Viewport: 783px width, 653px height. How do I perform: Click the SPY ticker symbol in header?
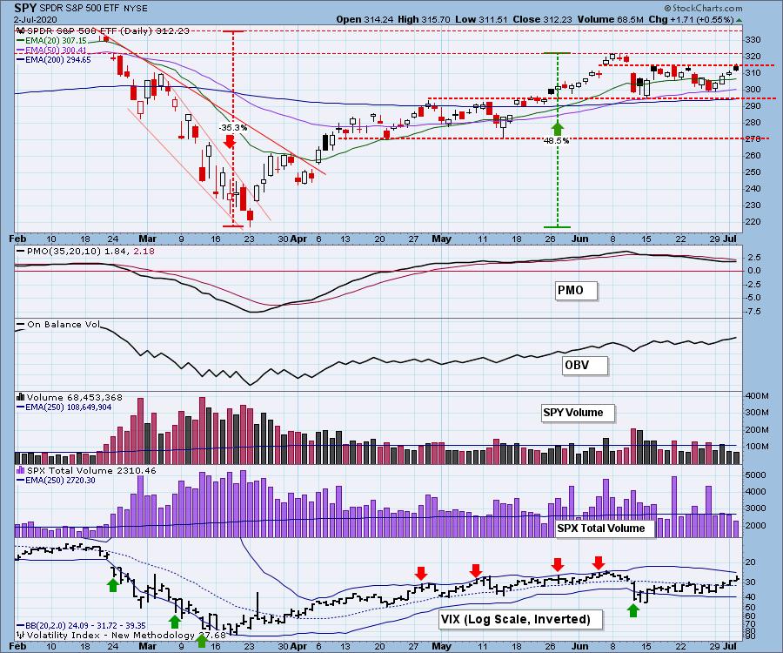[x=25, y=9]
